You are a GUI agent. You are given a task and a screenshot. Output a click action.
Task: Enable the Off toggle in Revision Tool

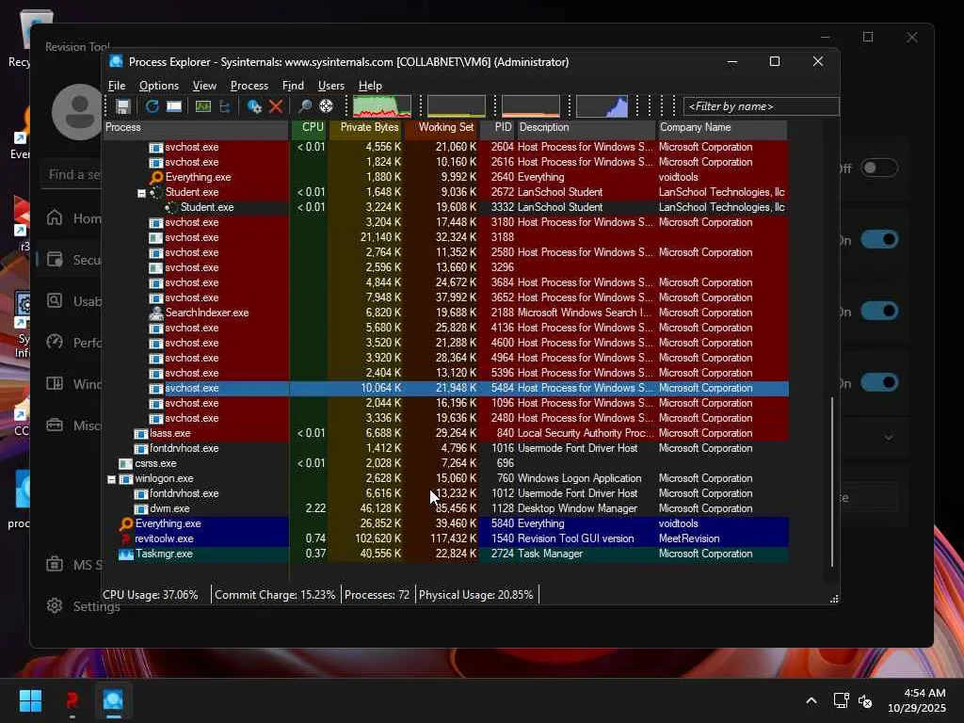[879, 168]
